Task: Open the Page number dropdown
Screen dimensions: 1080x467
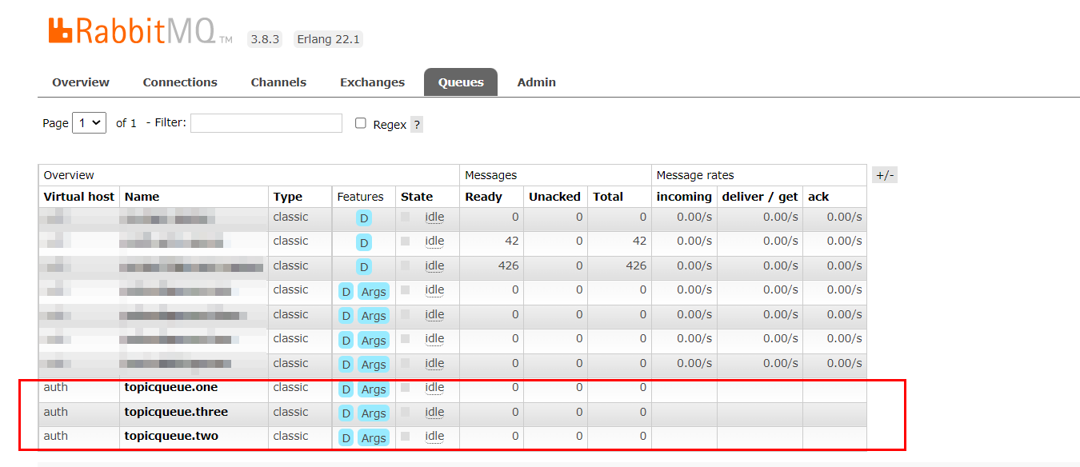Action: (89, 123)
